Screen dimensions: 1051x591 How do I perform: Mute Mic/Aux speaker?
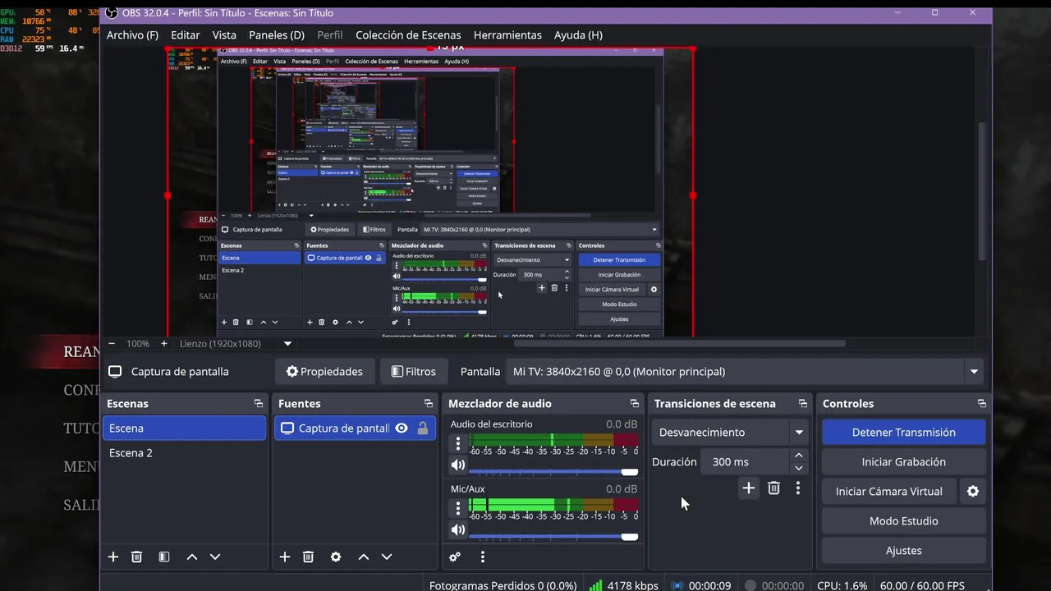pyautogui.click(x=458, y=530)
